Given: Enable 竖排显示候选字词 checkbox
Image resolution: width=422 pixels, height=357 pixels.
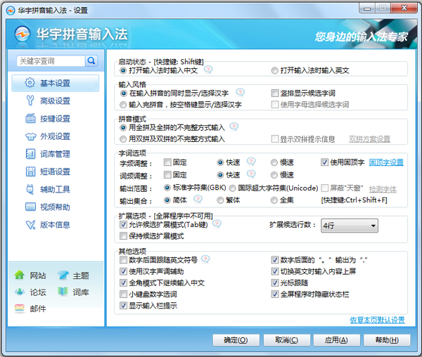Looking at the screenshot, I should [x=276, y=93].
